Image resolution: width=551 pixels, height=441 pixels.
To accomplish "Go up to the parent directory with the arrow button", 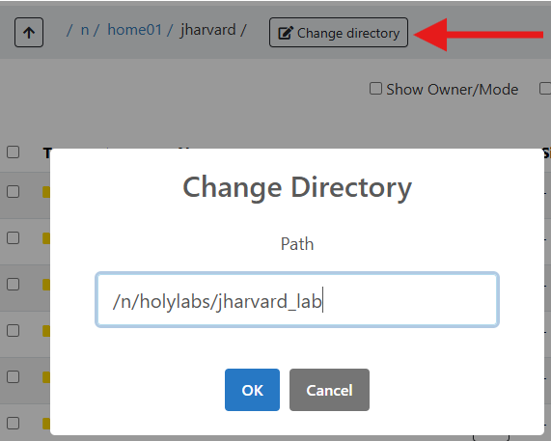I will click(29, 33).
